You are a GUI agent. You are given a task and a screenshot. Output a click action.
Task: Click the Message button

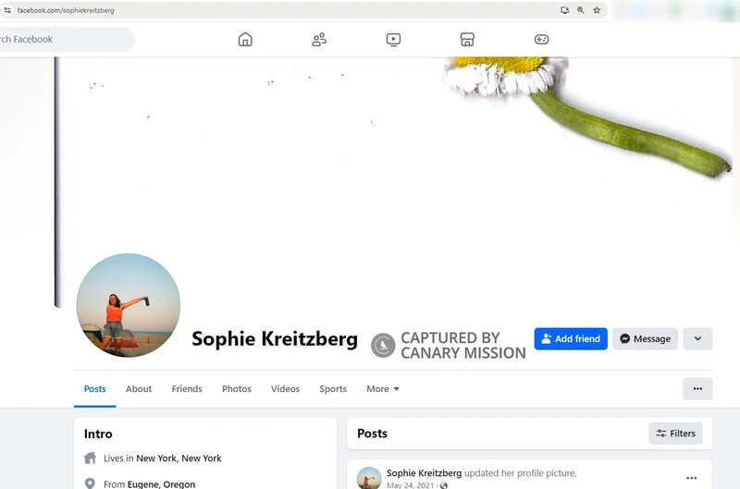point(645,338)
